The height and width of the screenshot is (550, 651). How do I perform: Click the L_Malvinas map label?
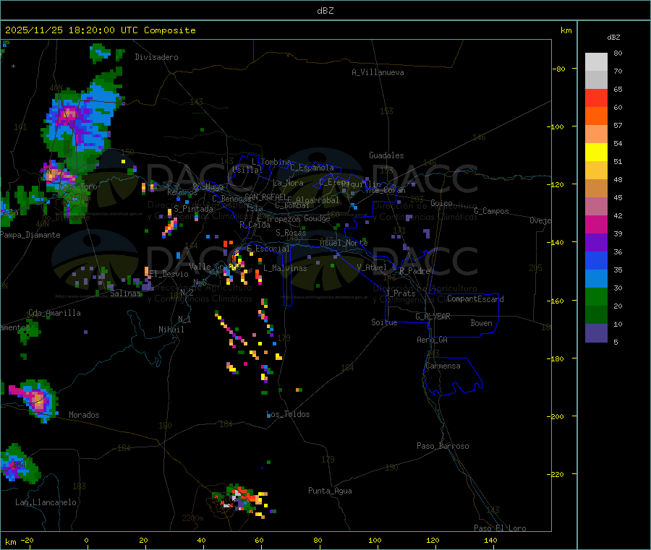pyautogui.click(x=285, y=268)
